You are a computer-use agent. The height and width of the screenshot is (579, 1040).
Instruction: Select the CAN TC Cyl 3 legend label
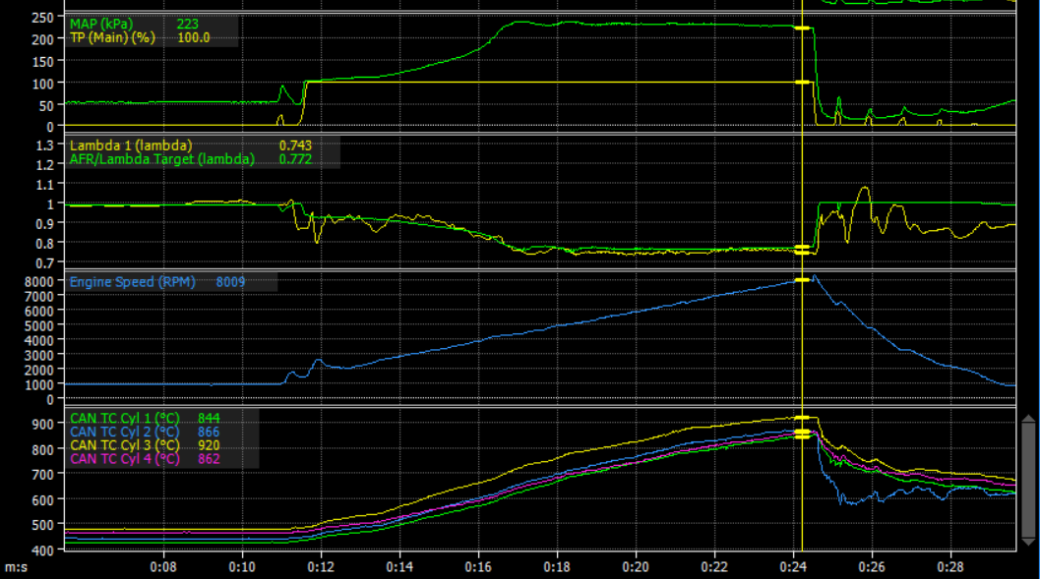coord(125,445)
